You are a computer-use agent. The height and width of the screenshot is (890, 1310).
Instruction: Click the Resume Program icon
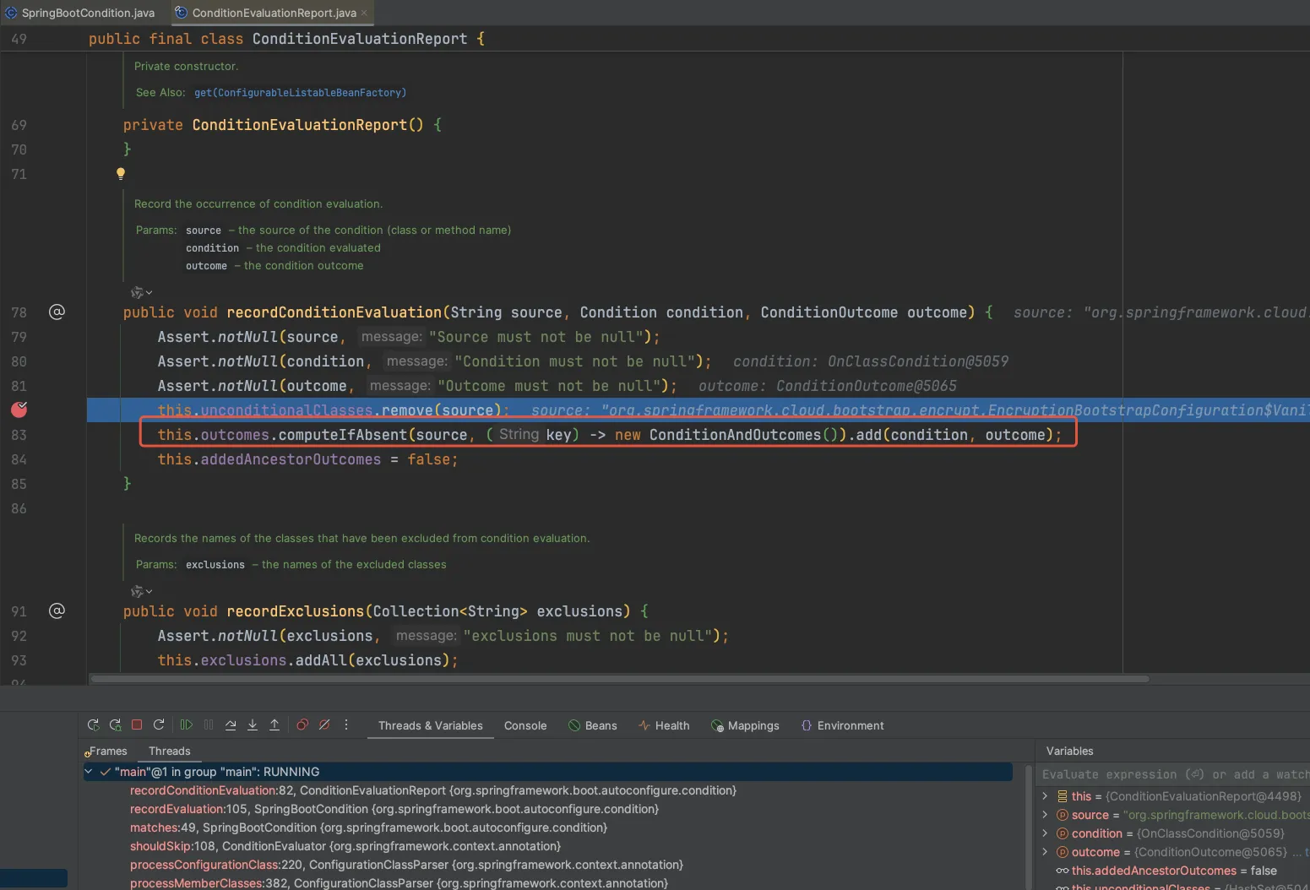pyautogui.click(x=187, y=724)
